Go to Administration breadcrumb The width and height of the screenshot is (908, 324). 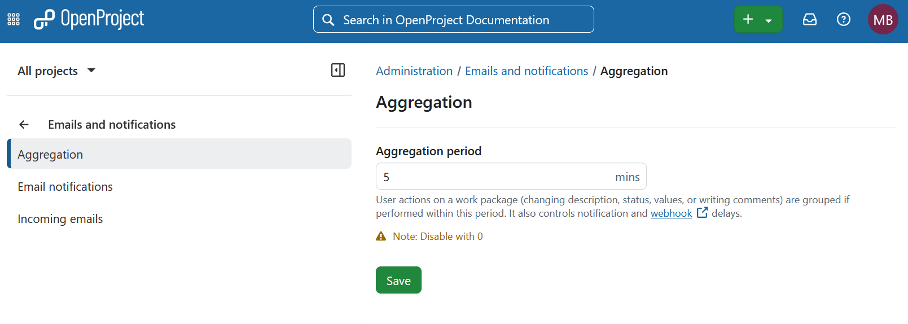(414, 71)
